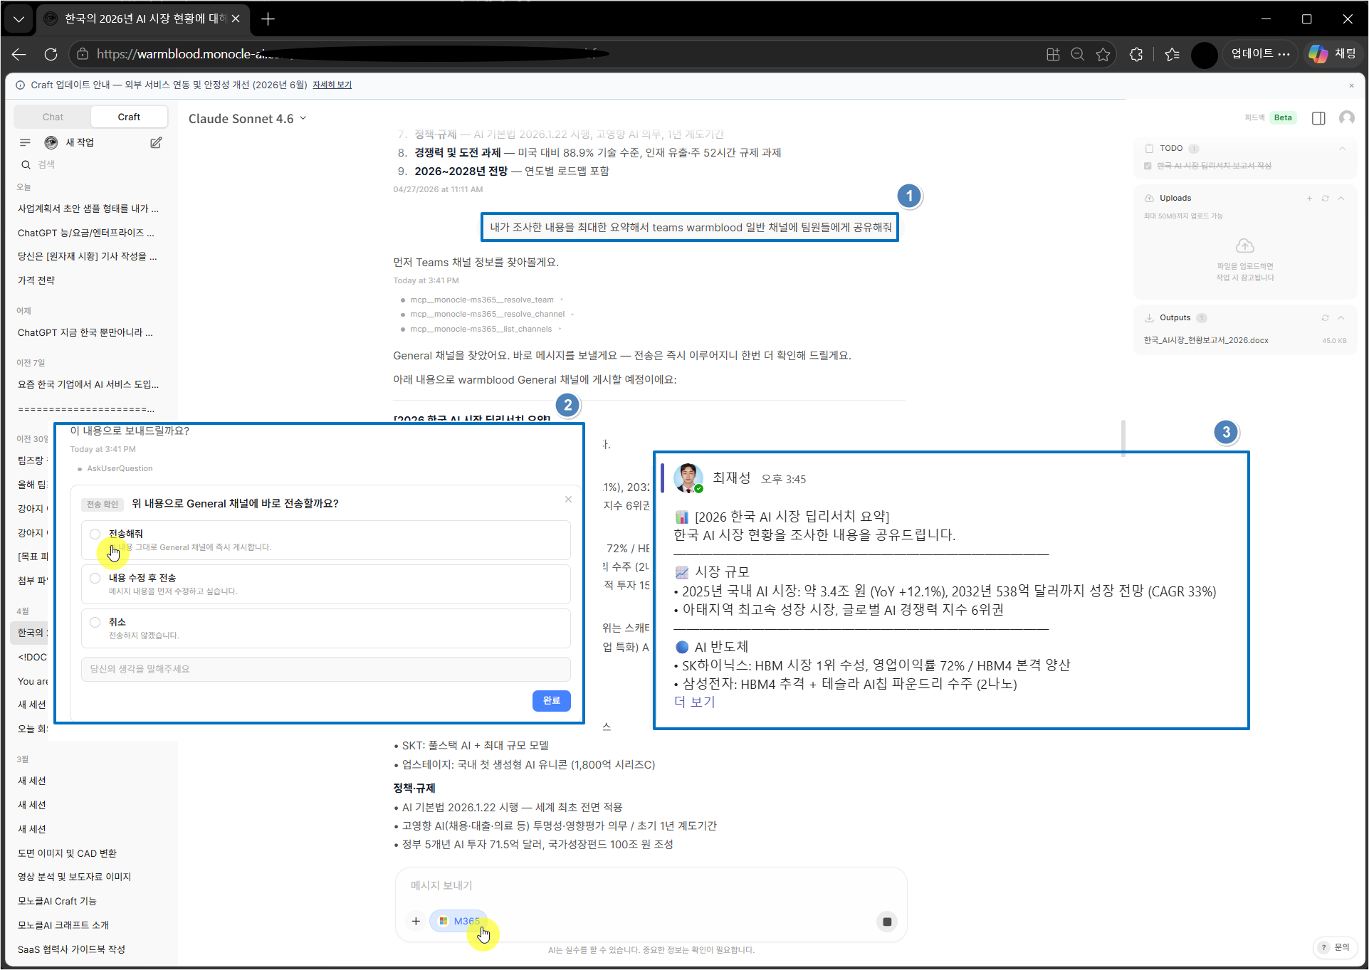Viewport: 1369px width, 970px height.
Task: Open Copilot 채팅 button
Action: click(x=1333, y=54)
